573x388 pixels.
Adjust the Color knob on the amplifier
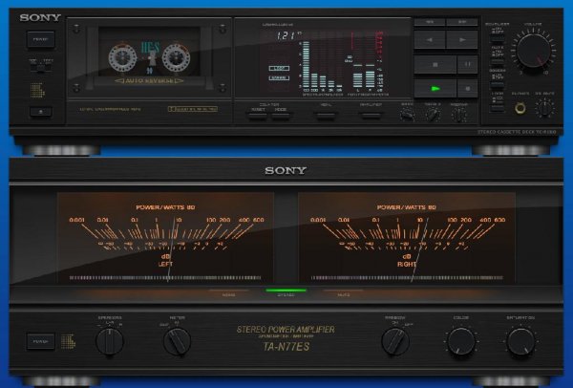point(461,341)
